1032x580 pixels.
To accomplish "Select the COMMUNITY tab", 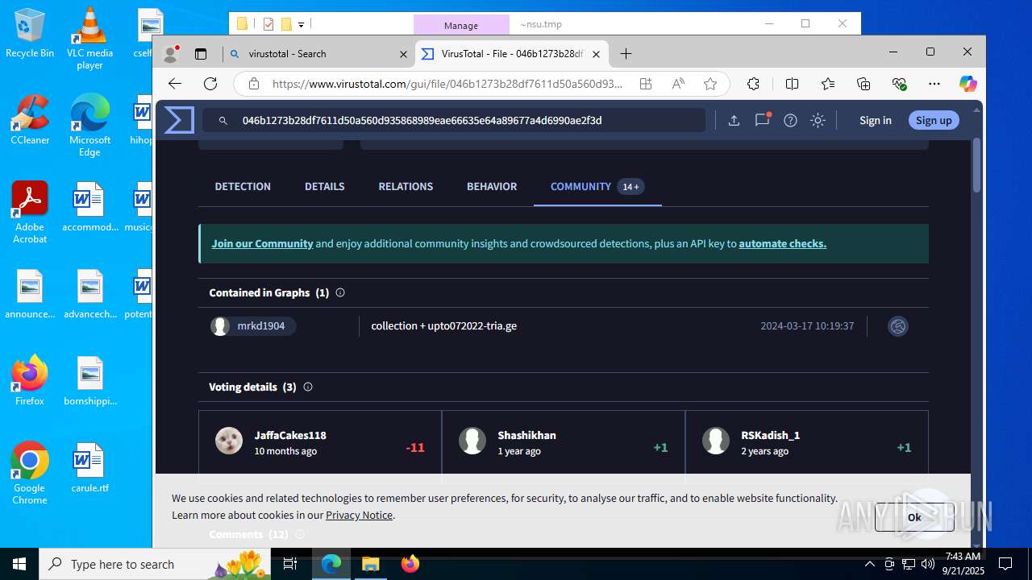I will coord(597,186).
